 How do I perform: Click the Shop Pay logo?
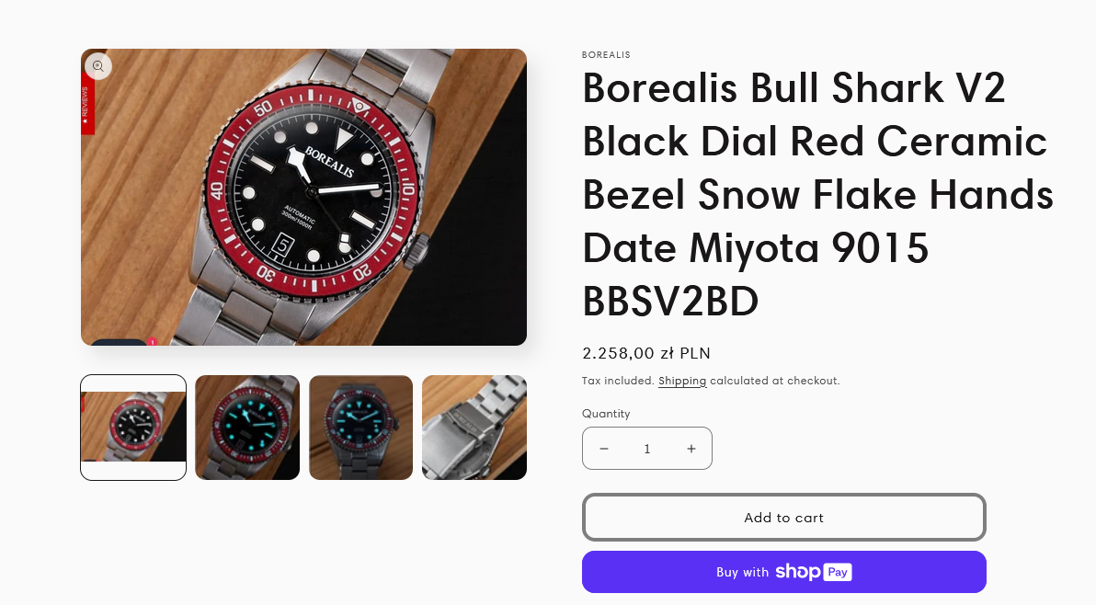[813, 572]
